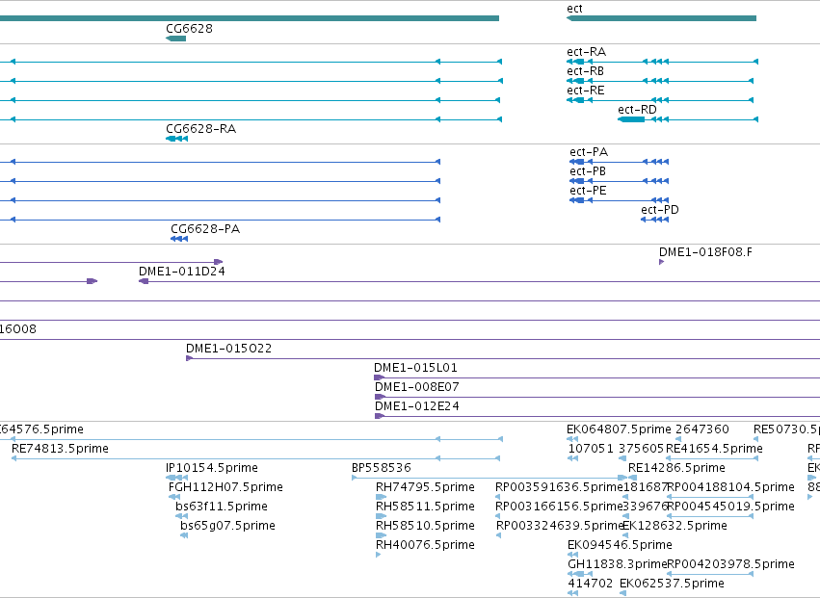This screenshot has width=820, height=598.
Task: Select the 375605 feature label
Action: (x=641, y=449)
